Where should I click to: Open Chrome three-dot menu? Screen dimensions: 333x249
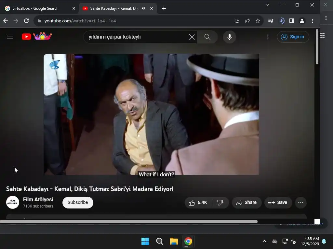[x=313, y=21]
